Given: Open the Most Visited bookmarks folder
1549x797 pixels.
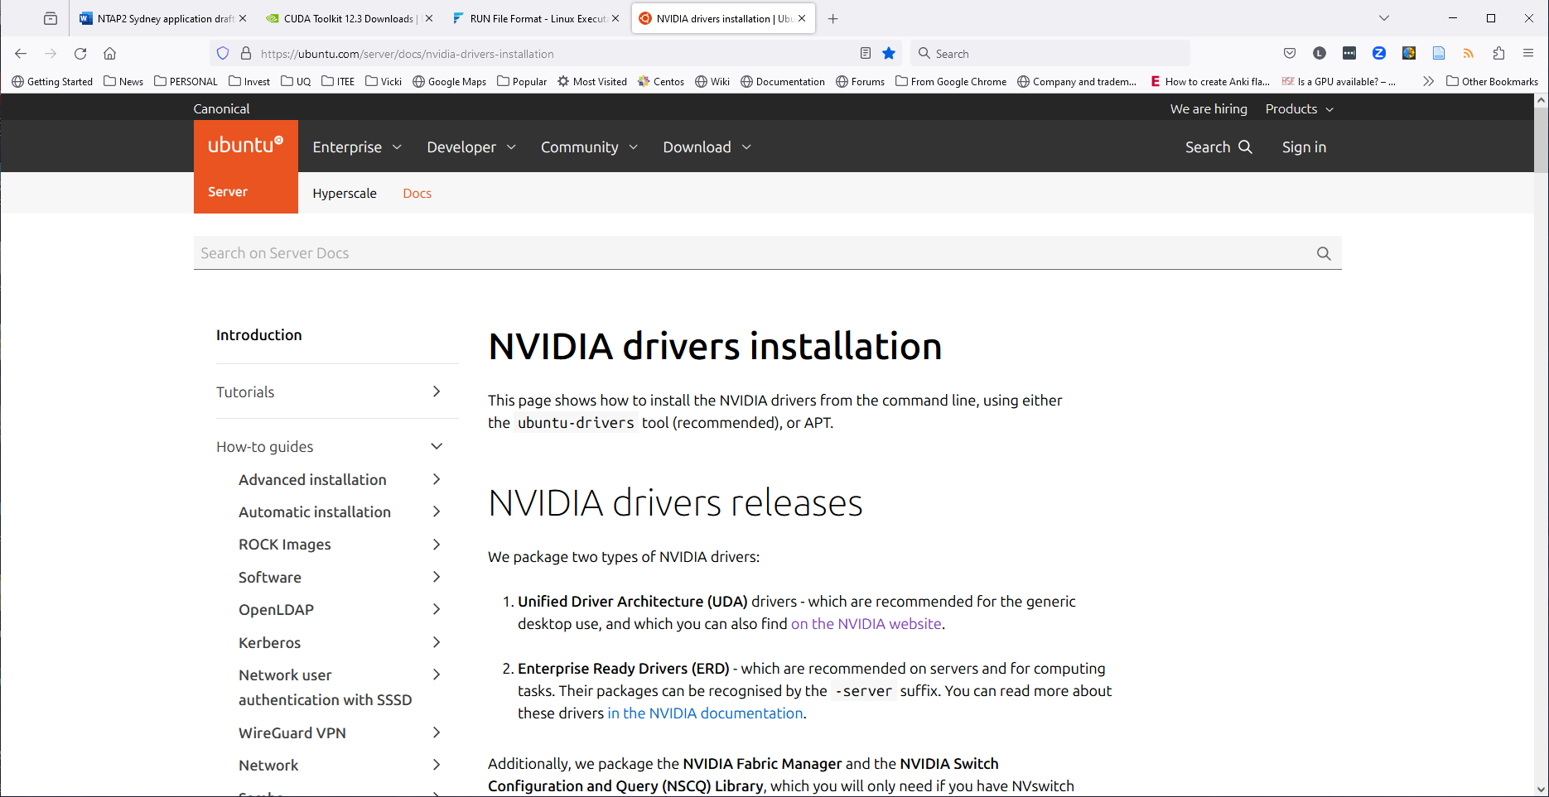Looking at the screenshot, I should pyautogui.click(x=591, y=81).
